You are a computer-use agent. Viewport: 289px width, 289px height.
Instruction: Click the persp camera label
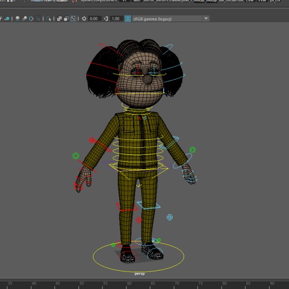click(140, 274)
